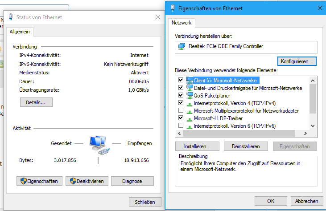Click the Microsoft-LLDP-Treiber protocol icon
326x211 pixels.
pyautogui.click(x=189, y=119)
